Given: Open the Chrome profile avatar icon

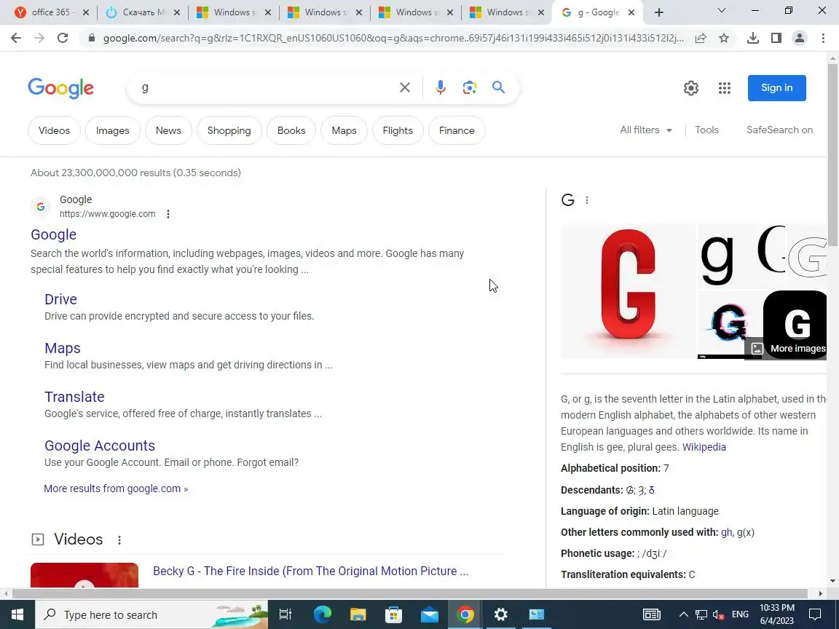Looking at the screenshot, I should point(800,38).
